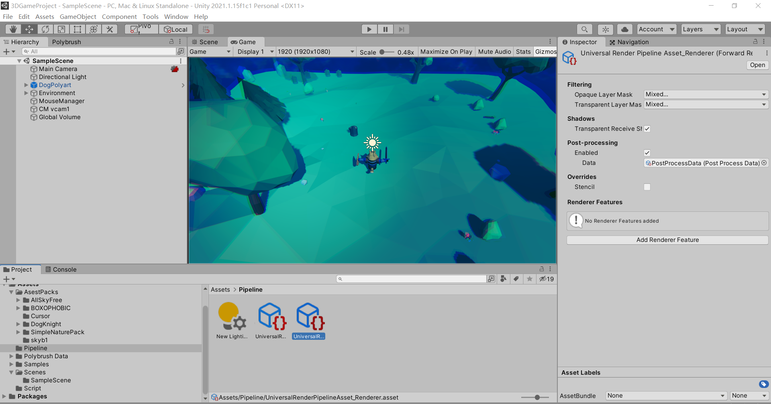Open the GameObject menu
The image size is (771, 404).
(x=78, y=16)
